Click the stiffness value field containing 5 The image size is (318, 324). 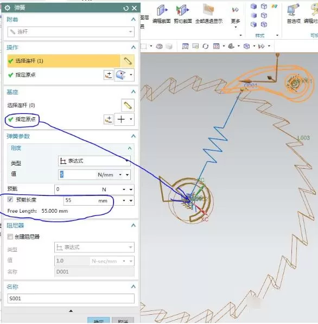[78, 175]
